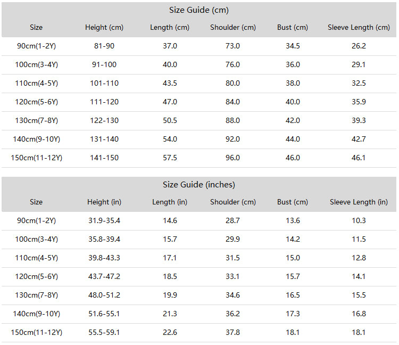Select the 'Height (cm)' column header

pyautogui.click(x=104, y=27)
